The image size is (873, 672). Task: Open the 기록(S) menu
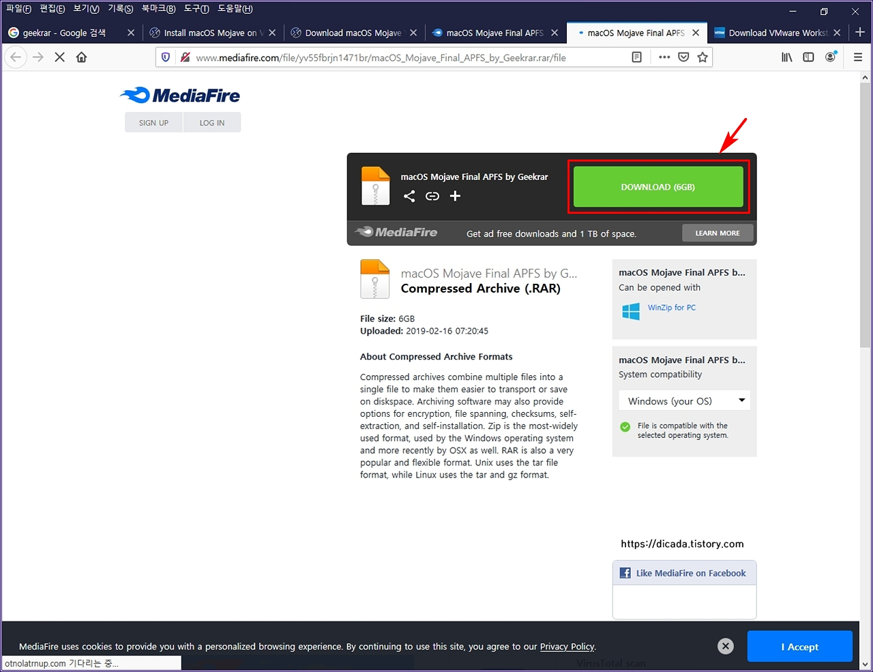121,9
